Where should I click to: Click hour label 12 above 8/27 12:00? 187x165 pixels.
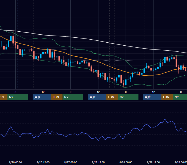[x=98, y=92]
